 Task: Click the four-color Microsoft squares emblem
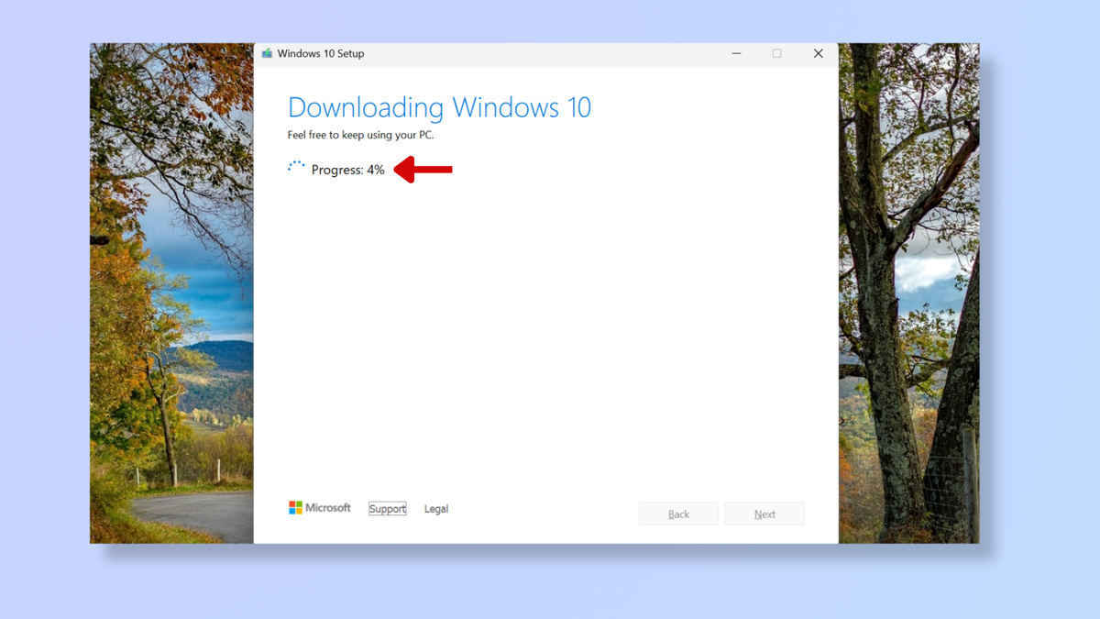[294, 507]
